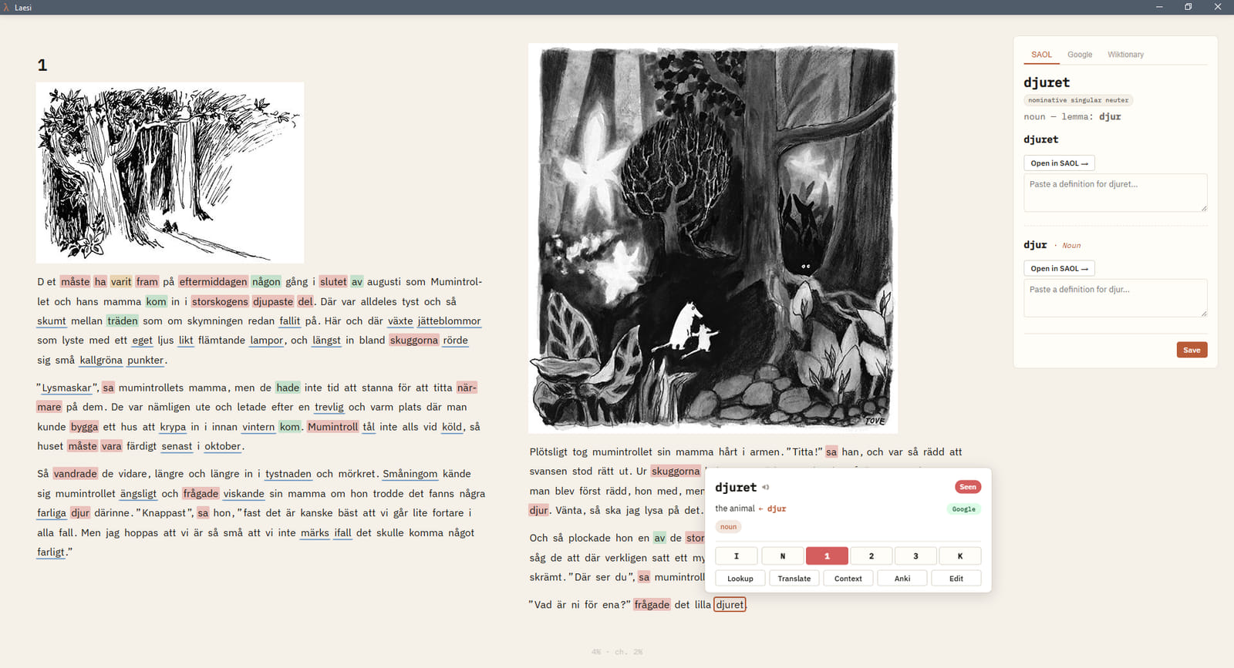Click the word Lysmaskar
Viewport: 1234px width, 668px height.
[66, 388]
